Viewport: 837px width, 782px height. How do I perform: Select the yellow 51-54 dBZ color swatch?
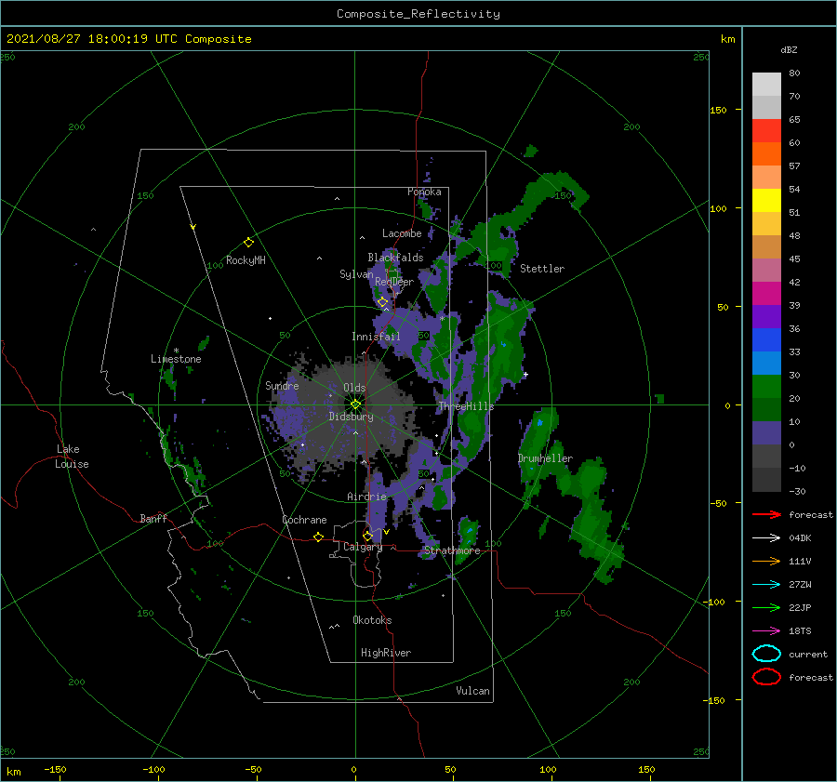(x=766, y=201)
